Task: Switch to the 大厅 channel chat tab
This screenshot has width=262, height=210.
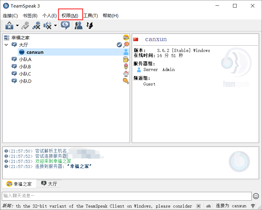Action: pyautogui.click(x=49, y=184)
